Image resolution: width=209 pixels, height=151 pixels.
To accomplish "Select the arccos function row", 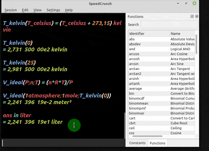I will [161, 54].
